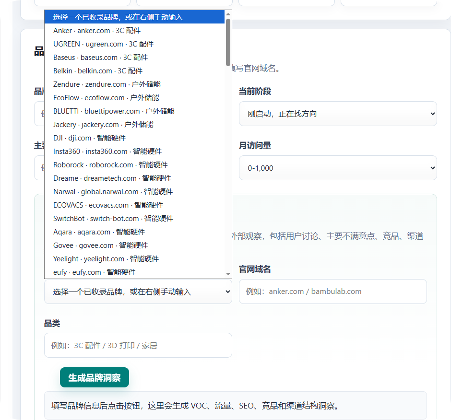Select Roborock · roborock.com option
This screenshot has height=420, width=451.
(134, 165)
